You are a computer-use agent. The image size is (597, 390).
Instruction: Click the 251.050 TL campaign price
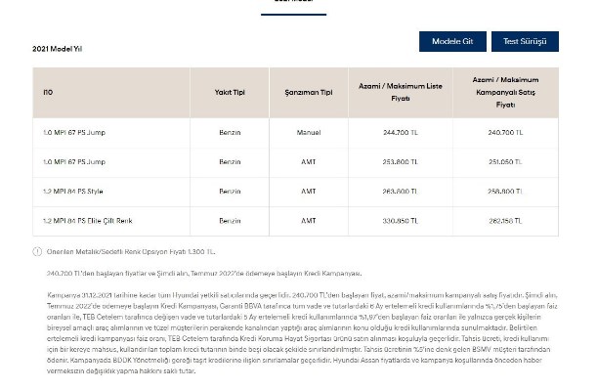point(505,162)
